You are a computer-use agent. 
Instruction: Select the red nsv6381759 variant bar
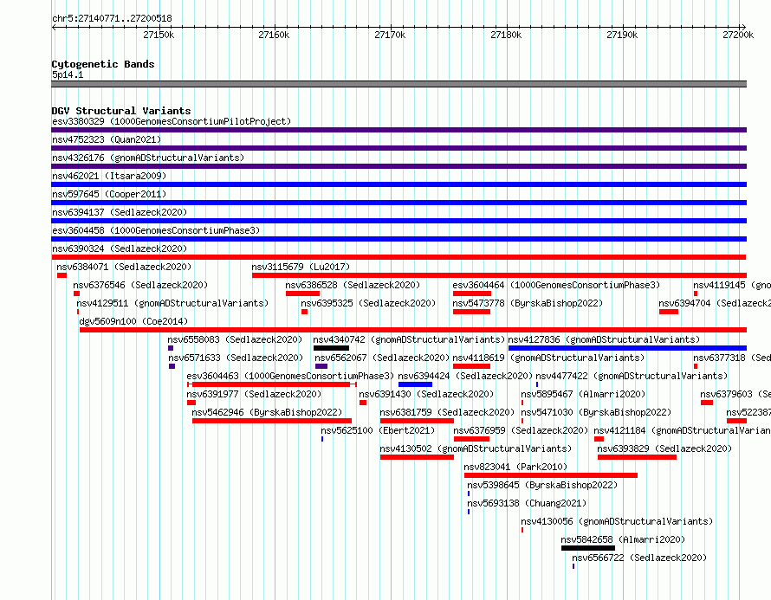point(417,421)
